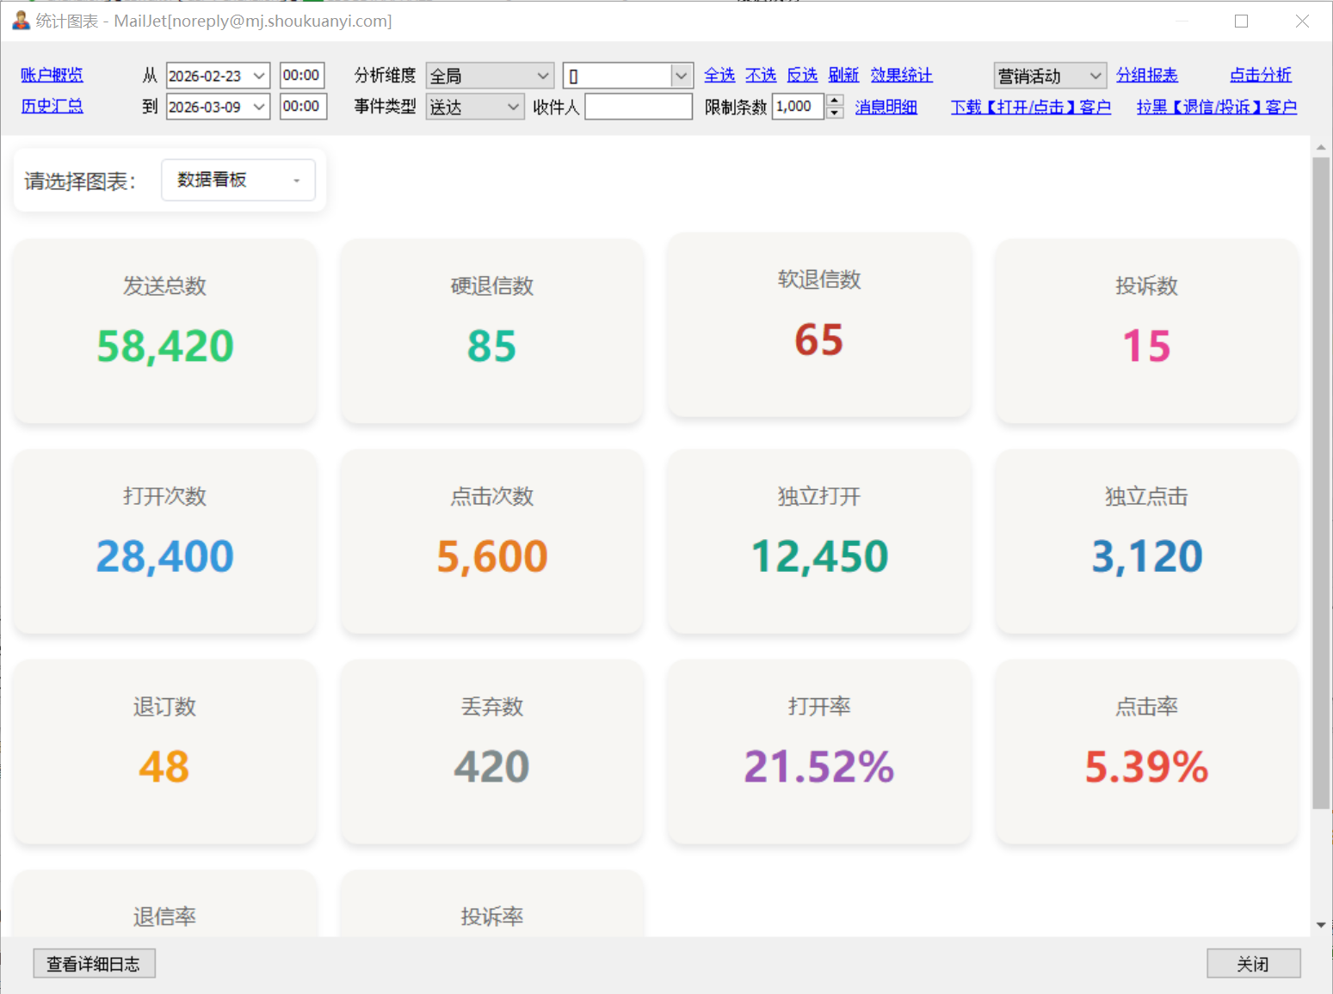Open the 请选择图表 dropdown showing 数据看板
This screenshot has height=994, width=1333.
(x=238, y=181)
